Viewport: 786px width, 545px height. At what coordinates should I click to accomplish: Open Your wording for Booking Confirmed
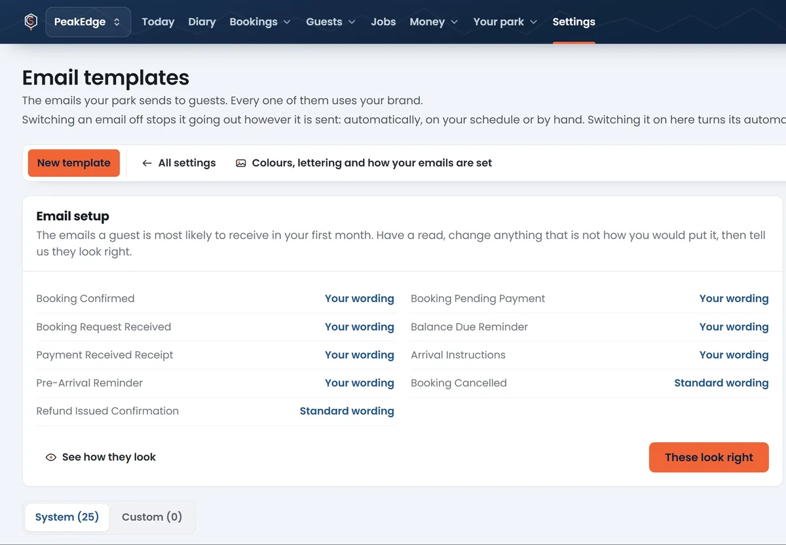click(x=360, y=299)
